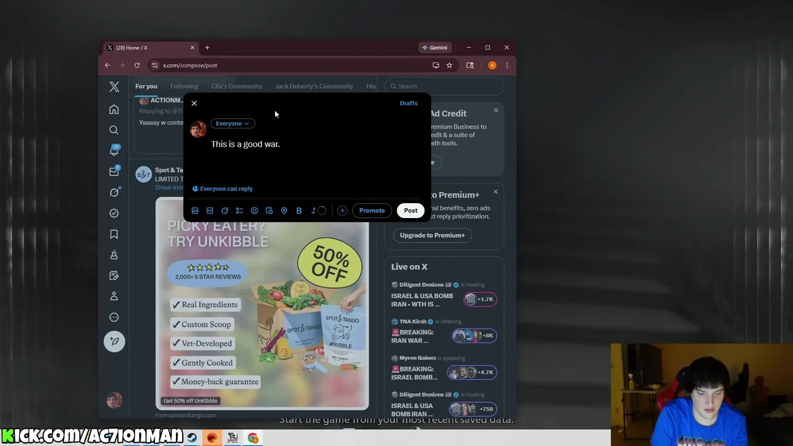Open Chrome three-dot menu

(507, 65)
